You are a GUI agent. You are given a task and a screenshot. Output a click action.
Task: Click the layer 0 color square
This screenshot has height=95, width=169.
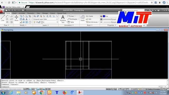(42, 22)
